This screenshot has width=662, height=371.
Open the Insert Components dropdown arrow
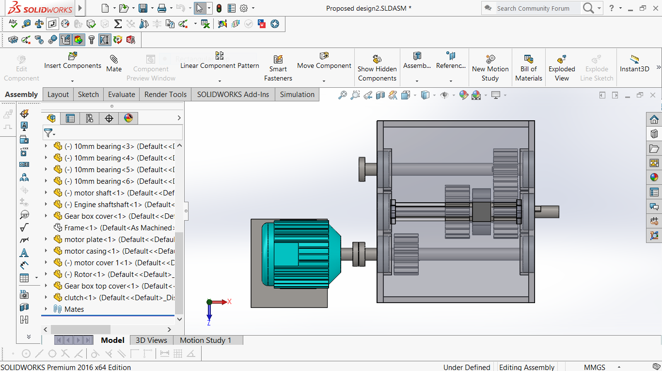[72, 81]
